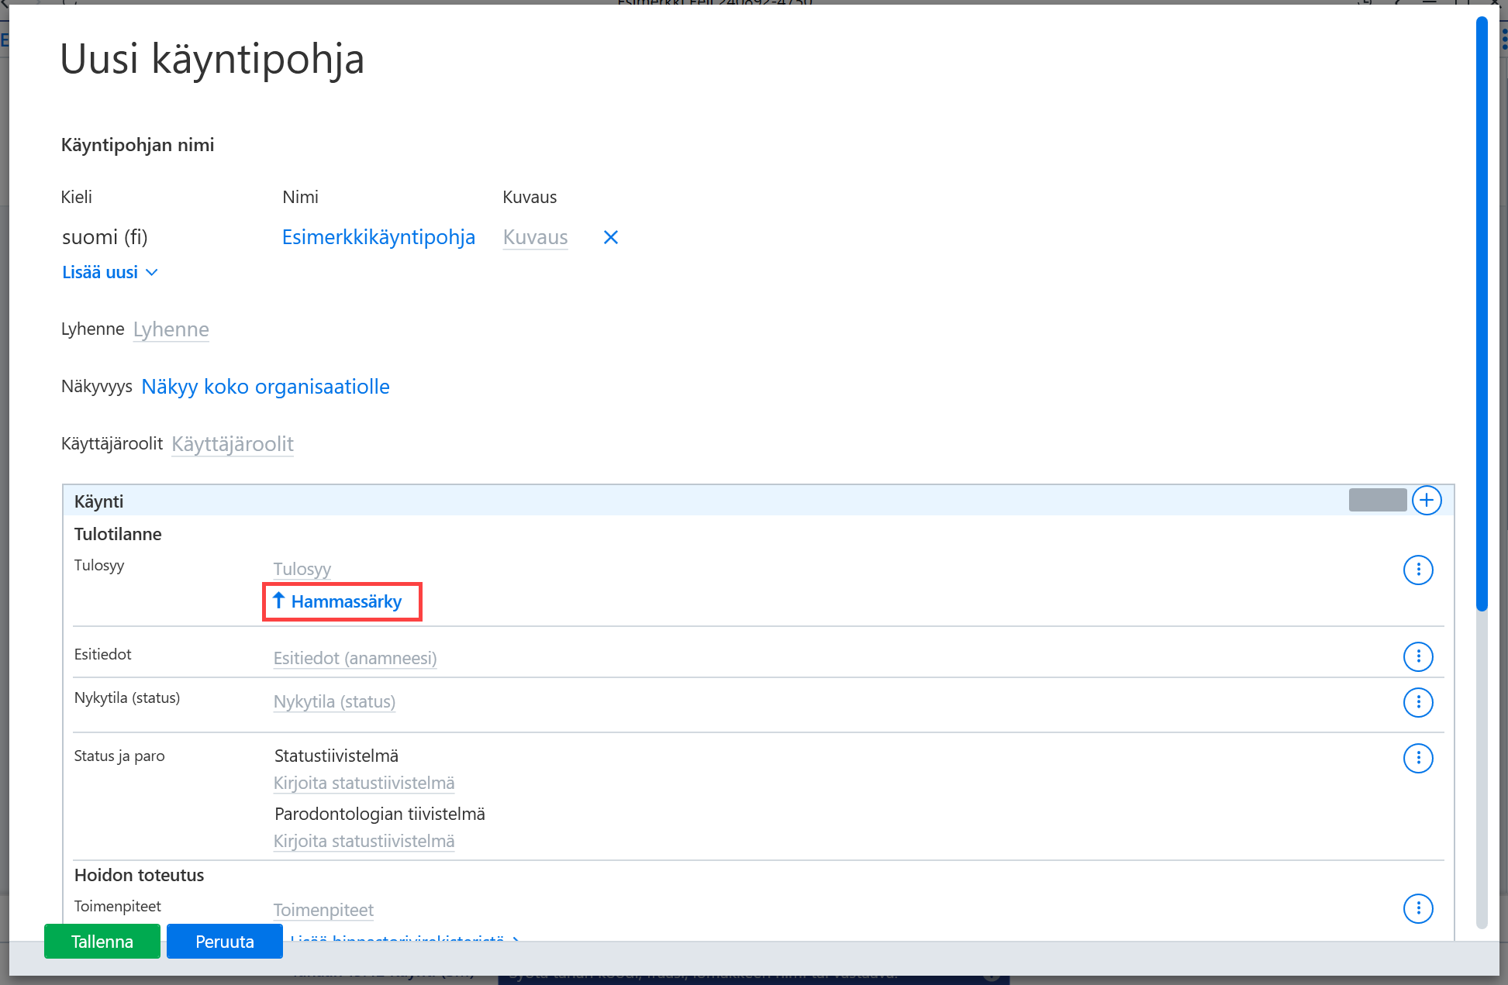This screenshot has width=1508, height=985.
Task: Click the grey button in Käynti header
Action: point(1378,500)
